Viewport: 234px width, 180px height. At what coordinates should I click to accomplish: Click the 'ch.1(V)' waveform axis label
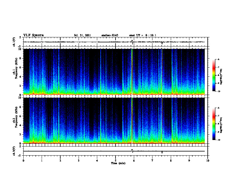tap(14, 42)
